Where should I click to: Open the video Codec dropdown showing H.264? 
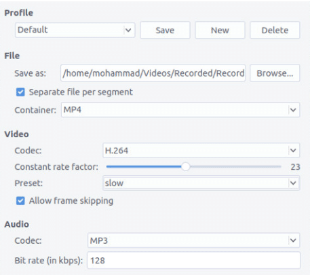201,150
